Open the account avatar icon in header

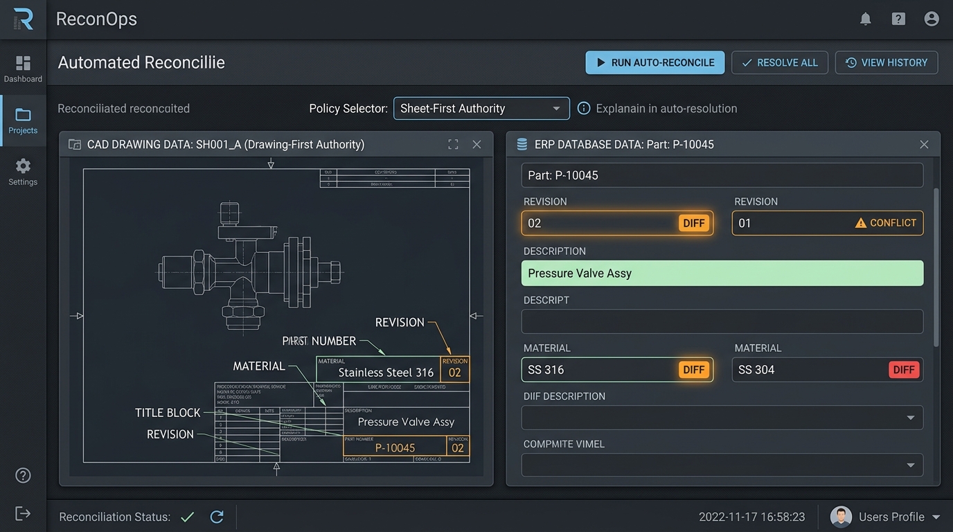pos(932,19)
